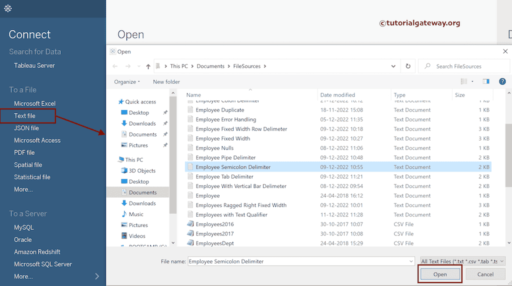Viewport: 512px width, 286px height.
Task: Click More under To a File
Action: click(x=23, y=189)
